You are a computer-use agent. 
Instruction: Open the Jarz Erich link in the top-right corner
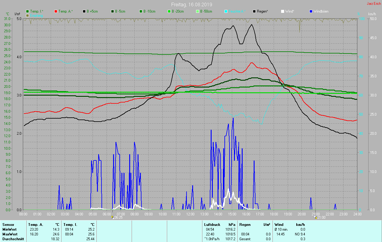374,4
